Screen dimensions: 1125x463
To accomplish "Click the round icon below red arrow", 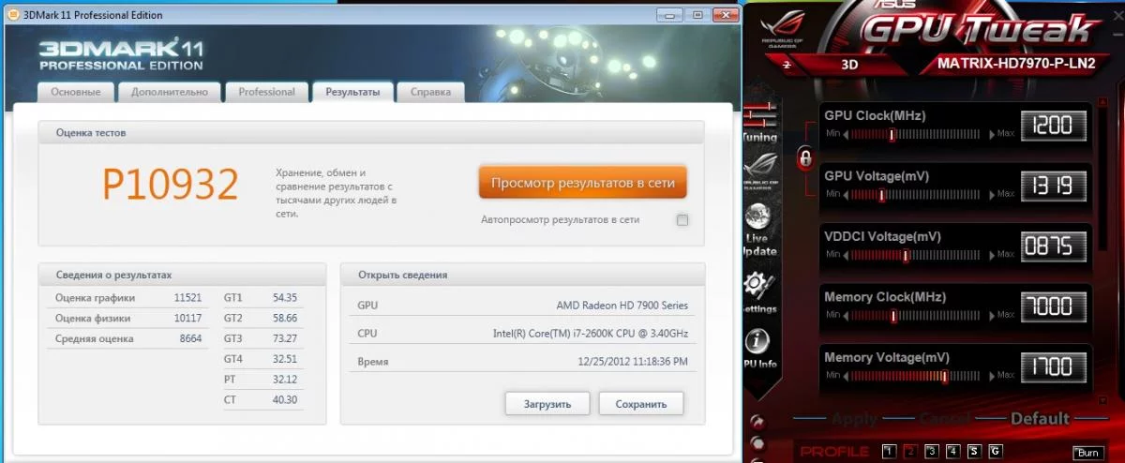I will click(757, 442).
